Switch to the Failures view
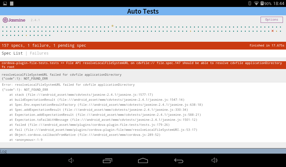 (39, 53)
